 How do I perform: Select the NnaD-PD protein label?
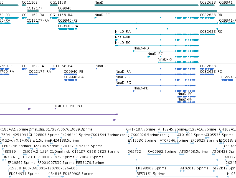[141, 88]
